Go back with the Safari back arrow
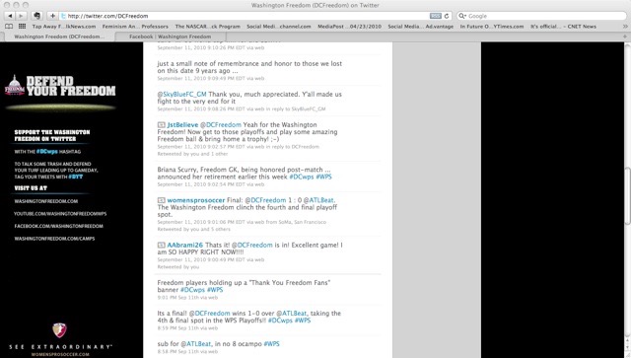The width and height of the screenshot is (631, 358). 10,16
